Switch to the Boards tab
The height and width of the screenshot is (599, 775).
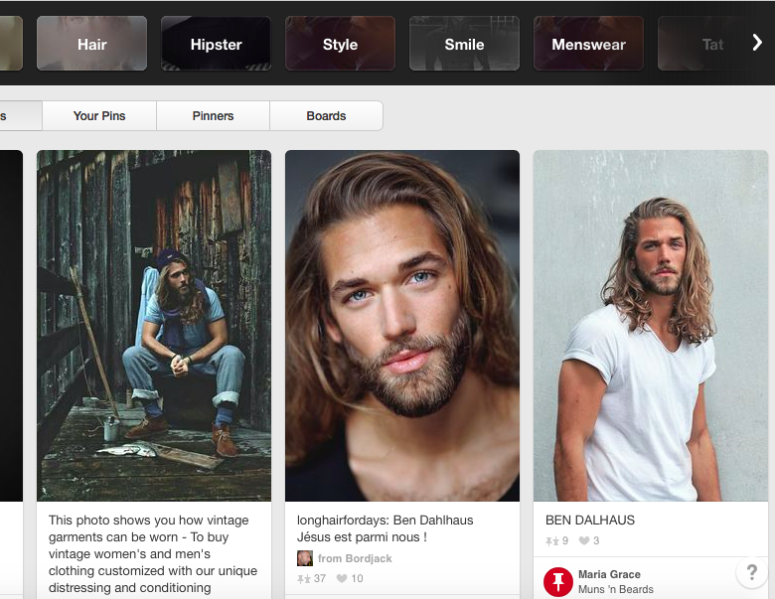pyautogui.click(x=326, y=116)
